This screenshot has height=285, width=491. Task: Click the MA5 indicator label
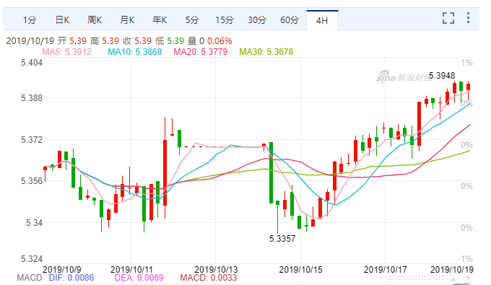point(66,52)
